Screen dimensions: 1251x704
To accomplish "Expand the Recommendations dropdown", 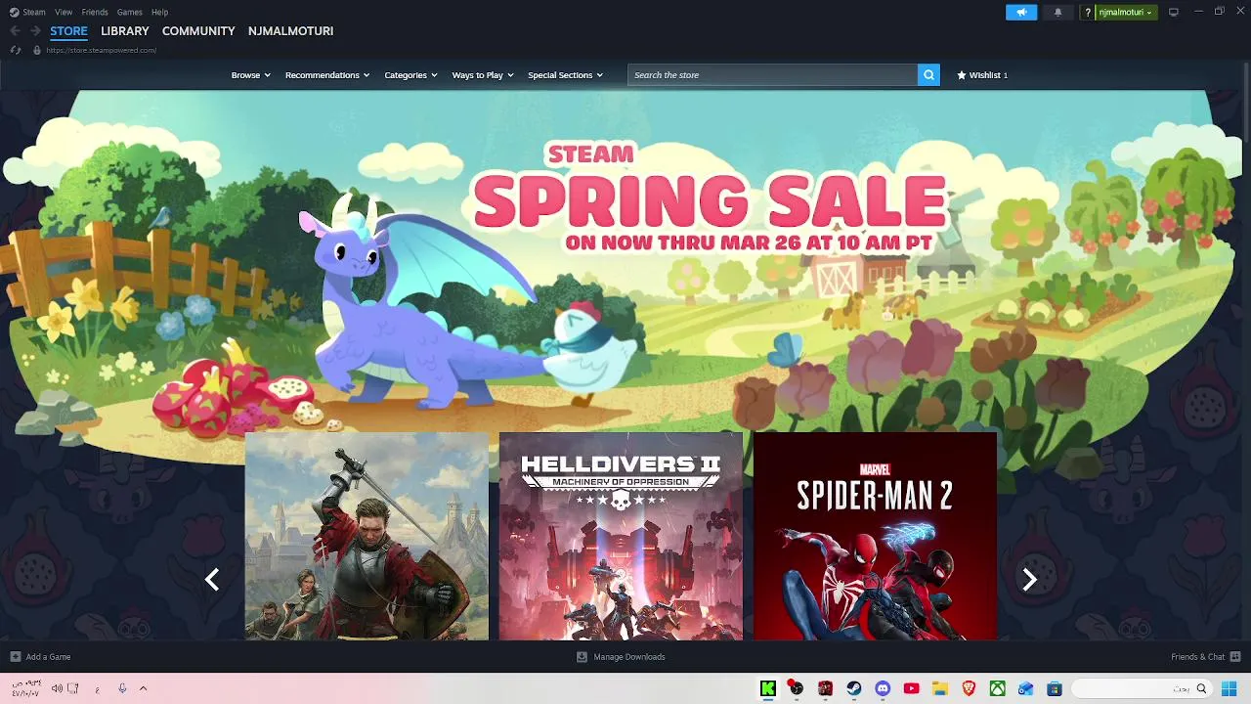I will coord(327,75).
